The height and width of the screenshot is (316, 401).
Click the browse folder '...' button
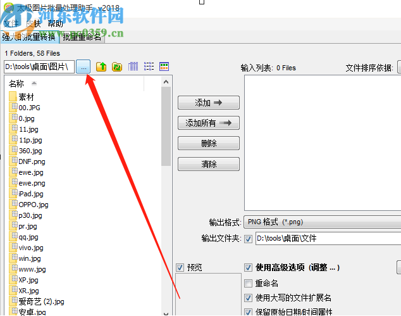tap(83, 67)
